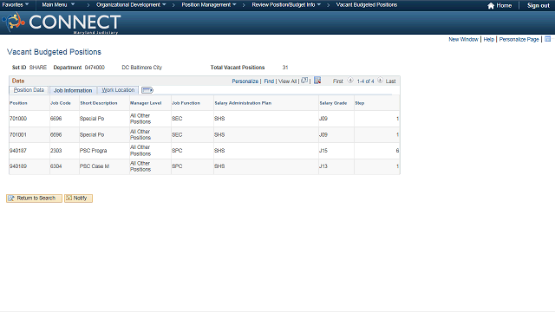Click the Return to Search button
The height and width of the screenshot is (312, 555).
coord(34,198)
